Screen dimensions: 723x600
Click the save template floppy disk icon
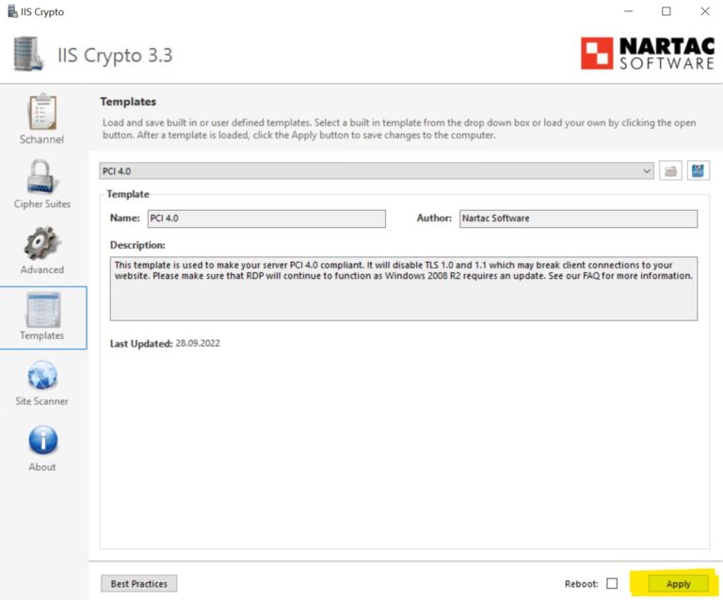[x=698, y=170]
